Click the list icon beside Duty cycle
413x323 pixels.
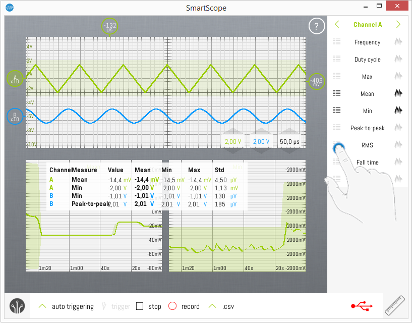pos(337,60)
